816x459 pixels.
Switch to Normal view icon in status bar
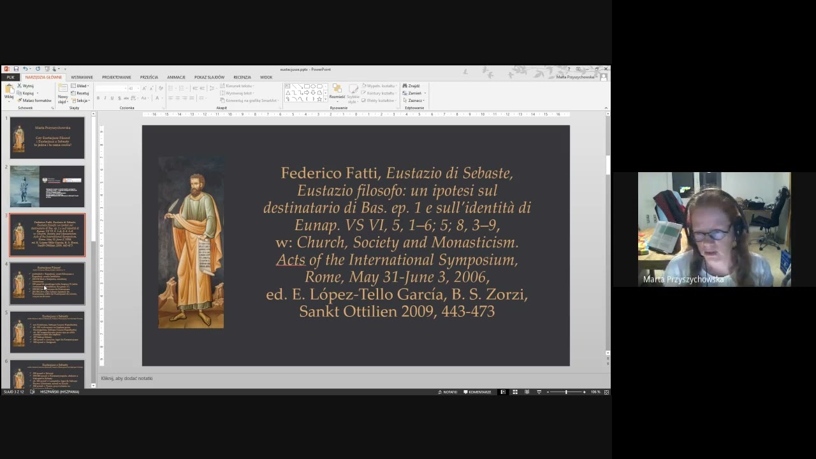coord(503,392)
